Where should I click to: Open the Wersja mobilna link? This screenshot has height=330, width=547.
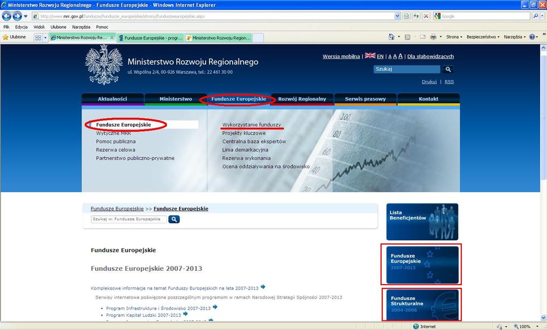[341, 57]
